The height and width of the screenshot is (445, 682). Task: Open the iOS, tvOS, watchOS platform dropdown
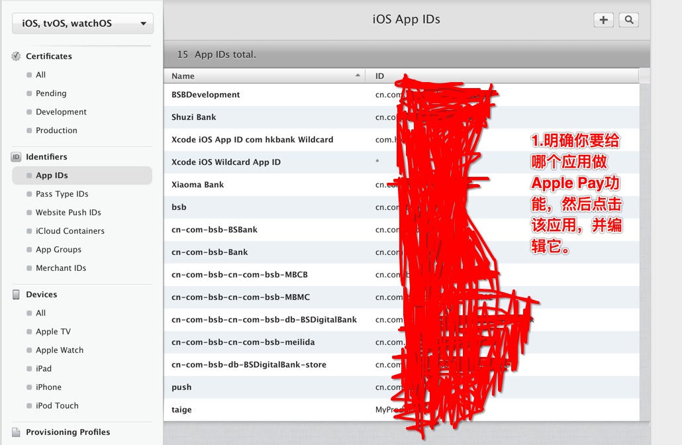pyautogui.click(x=83, y=23)
